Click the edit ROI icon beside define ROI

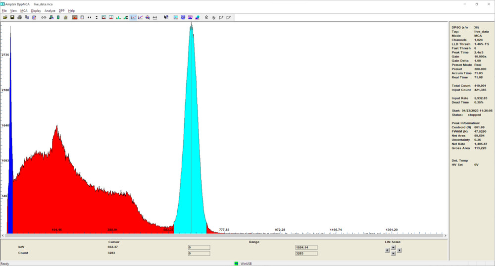pyautogui.click(x=111, y=18)
